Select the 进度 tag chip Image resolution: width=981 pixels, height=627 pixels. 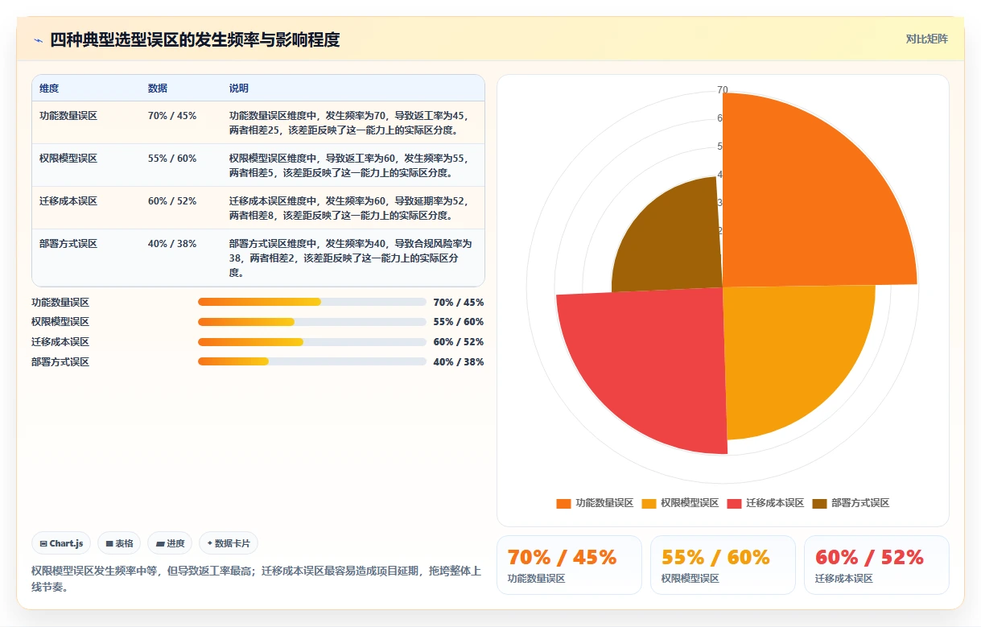coord(170,543)
